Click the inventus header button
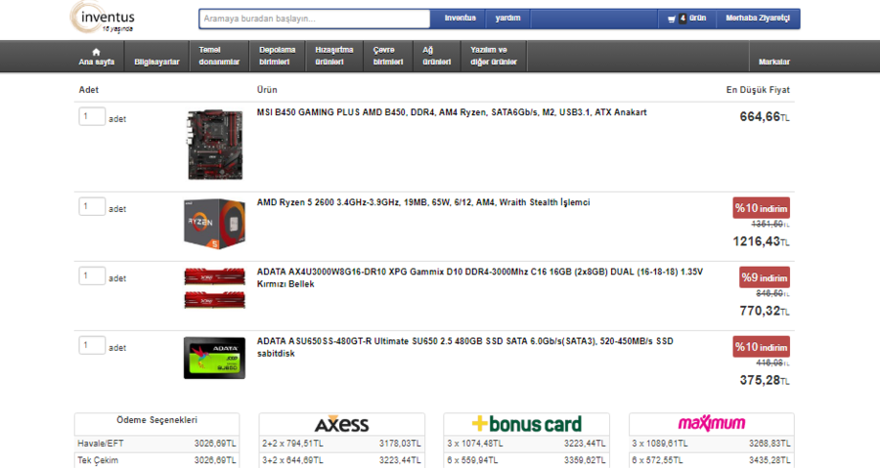The width and height of the screenshot is (880, 468). click(461, 18)
